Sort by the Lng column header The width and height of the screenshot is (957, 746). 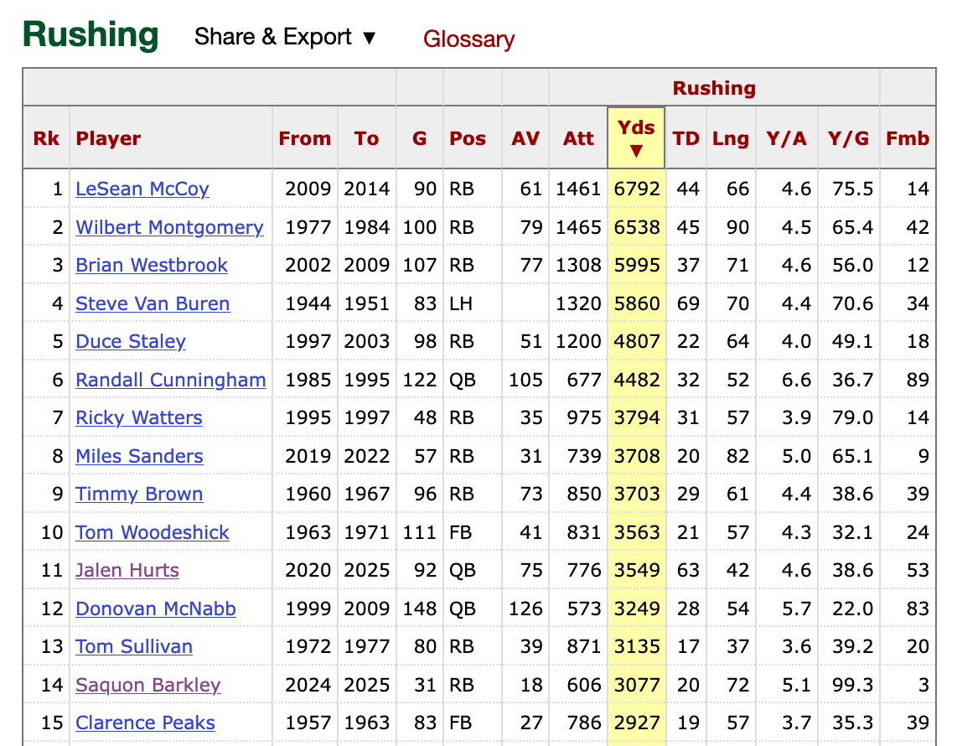[731, 138]
